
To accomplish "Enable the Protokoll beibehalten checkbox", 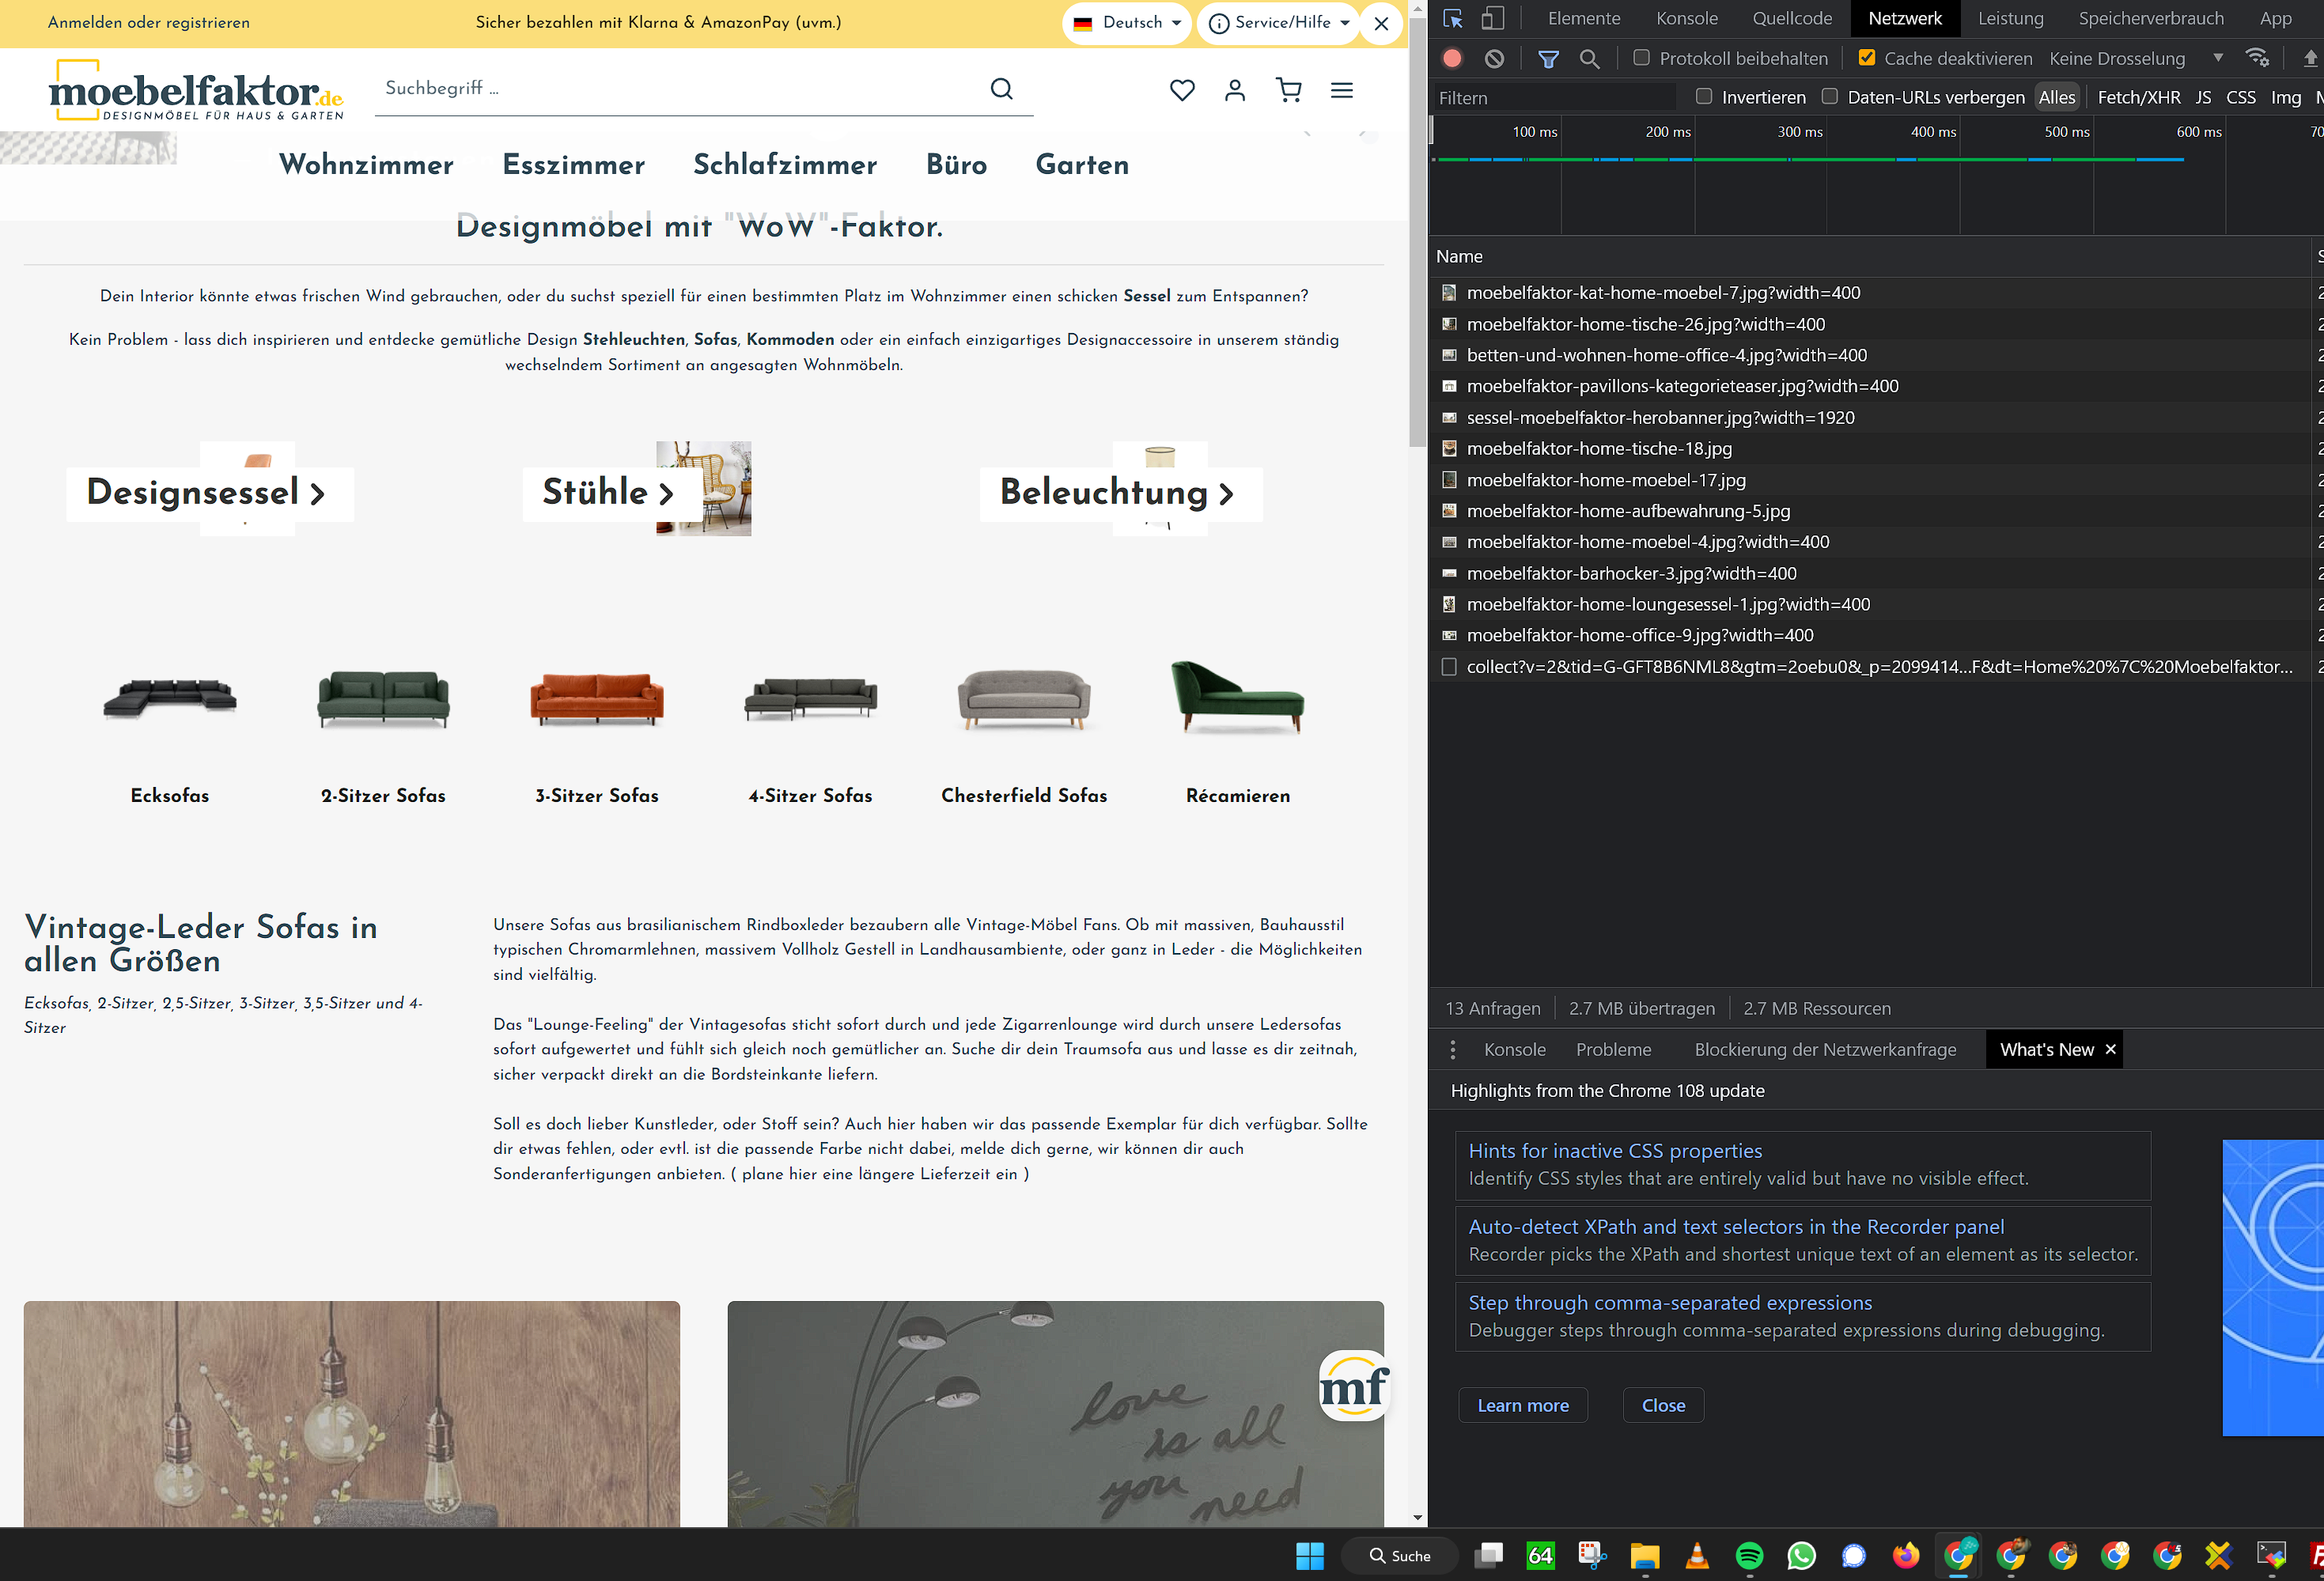I will click(1641, 58).
